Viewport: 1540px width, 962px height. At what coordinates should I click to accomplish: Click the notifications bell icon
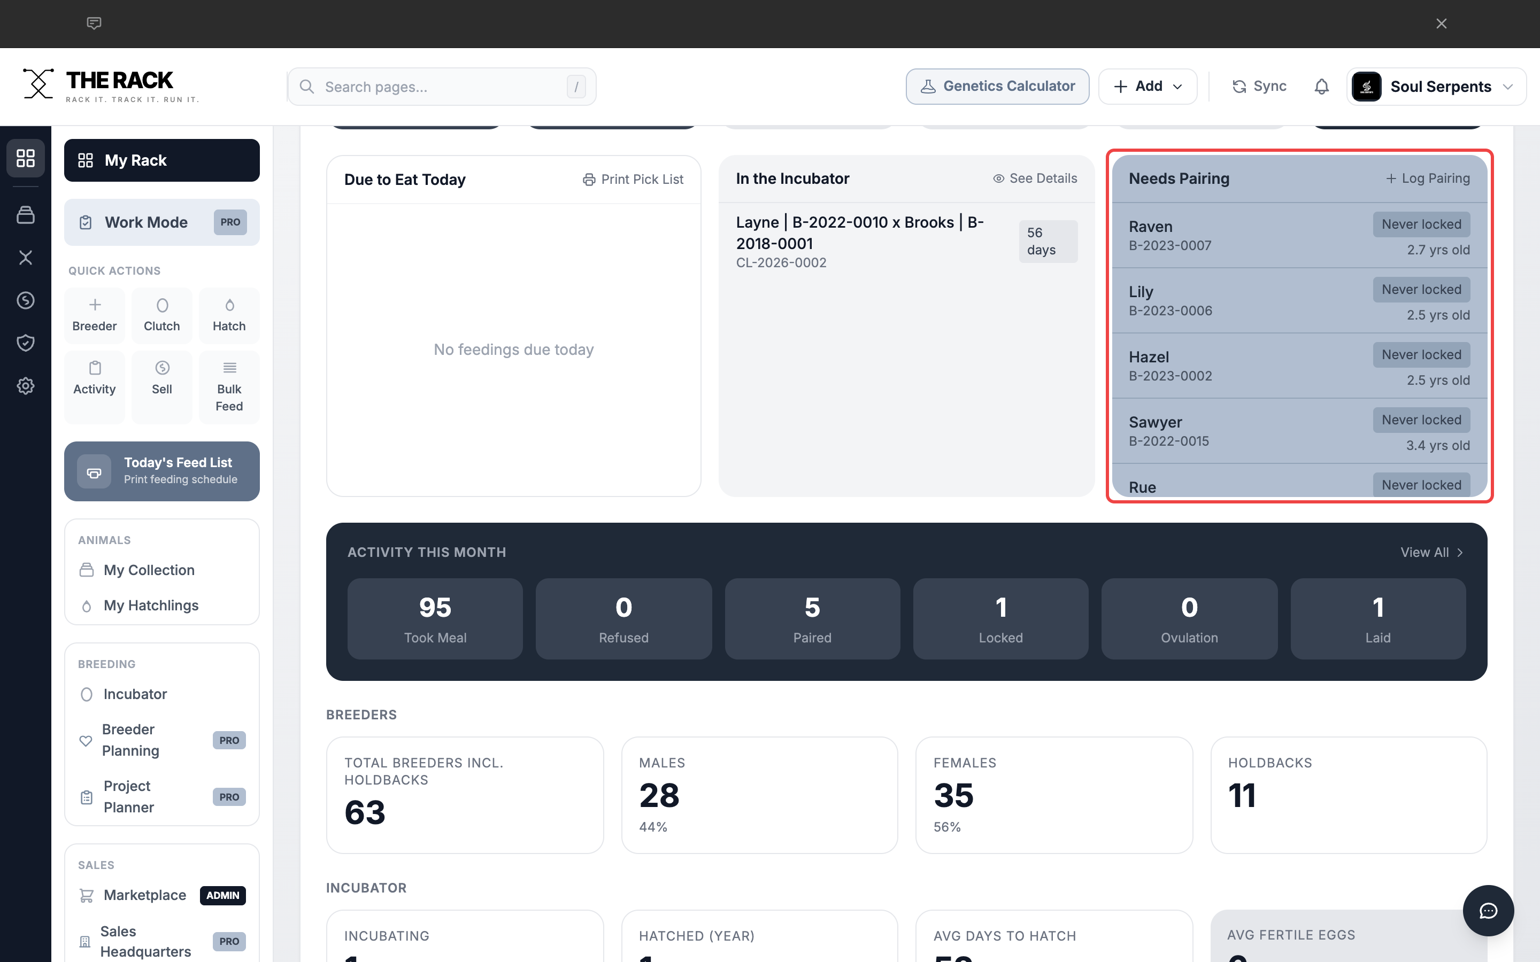point(1322,87)
